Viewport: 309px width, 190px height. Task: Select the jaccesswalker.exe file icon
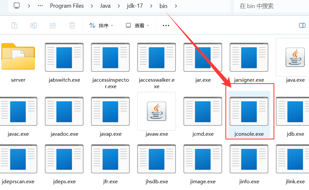(x=157, y=57)
